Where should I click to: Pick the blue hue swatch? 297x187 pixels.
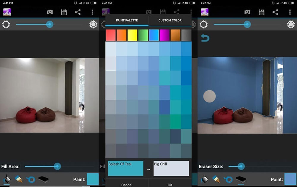[x=154, y=35]
